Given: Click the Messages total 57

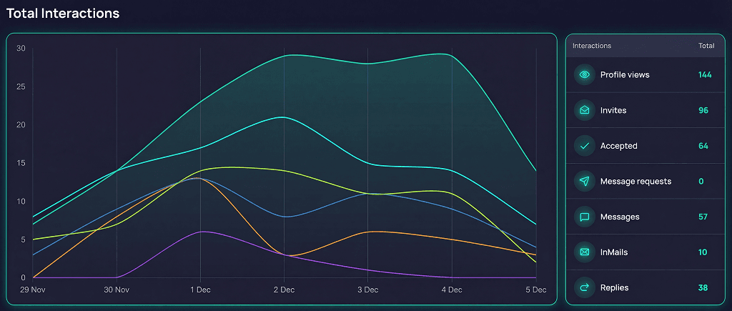Looking at the screenshot, I should coord(703,217).
